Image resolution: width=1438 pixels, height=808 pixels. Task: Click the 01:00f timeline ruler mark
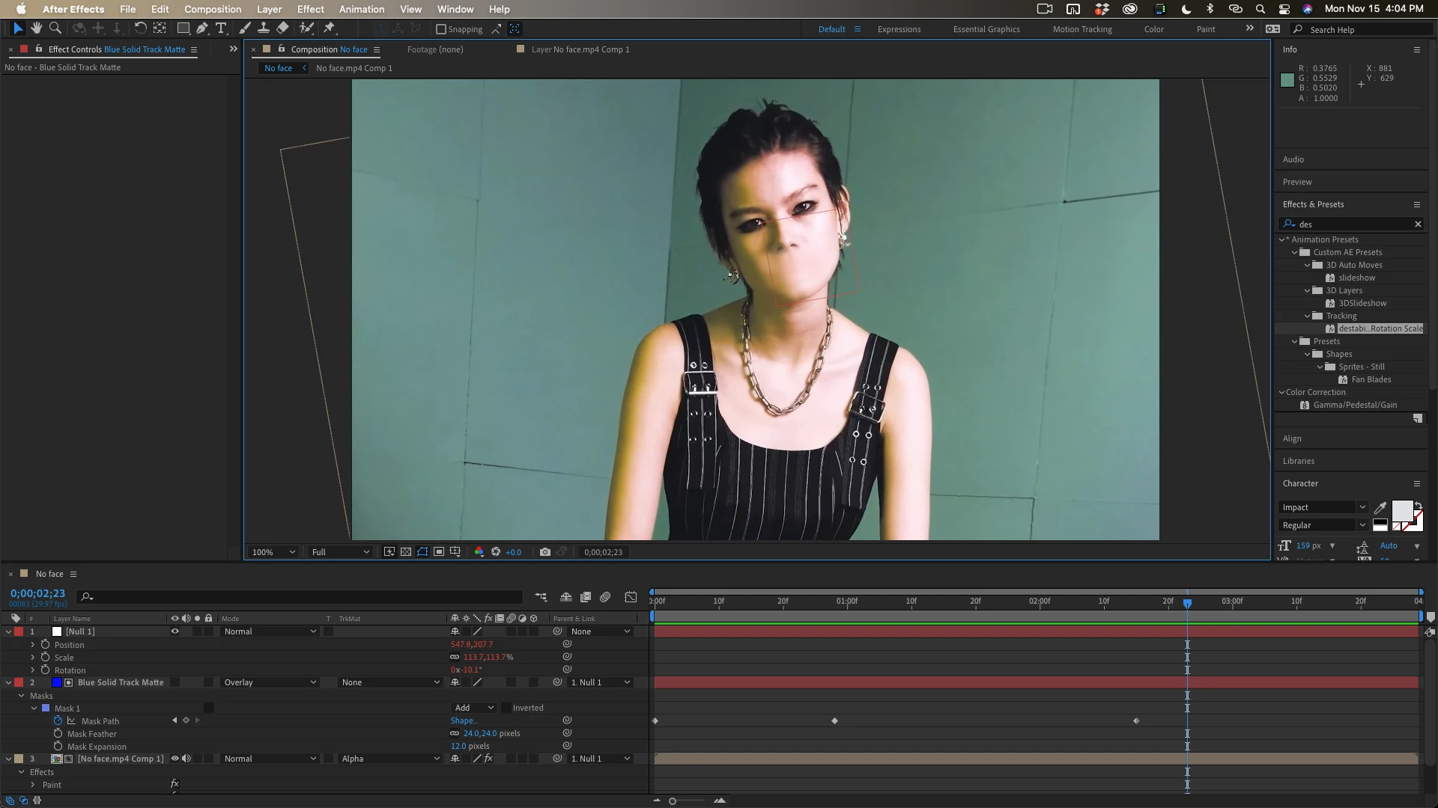coord(847,601)
